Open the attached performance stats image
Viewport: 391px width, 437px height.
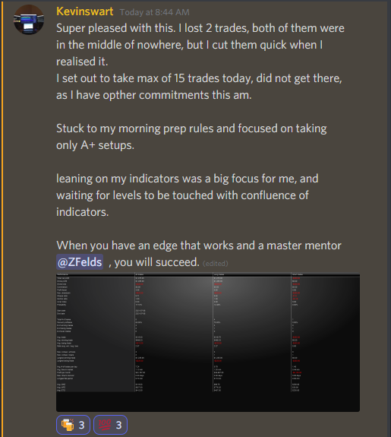click(x=208, y=342)
